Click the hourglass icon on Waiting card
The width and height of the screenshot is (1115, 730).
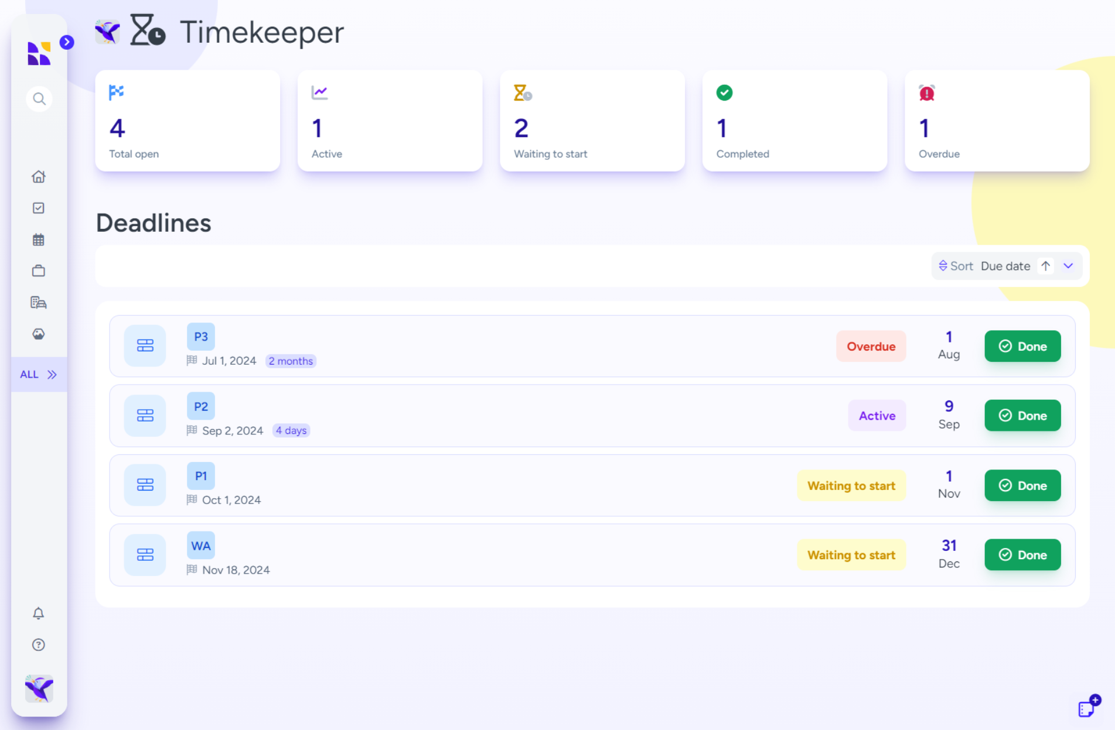[523, 92]
